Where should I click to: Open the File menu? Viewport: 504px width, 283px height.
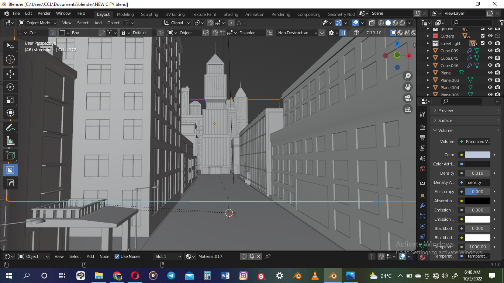pos(16,13)
